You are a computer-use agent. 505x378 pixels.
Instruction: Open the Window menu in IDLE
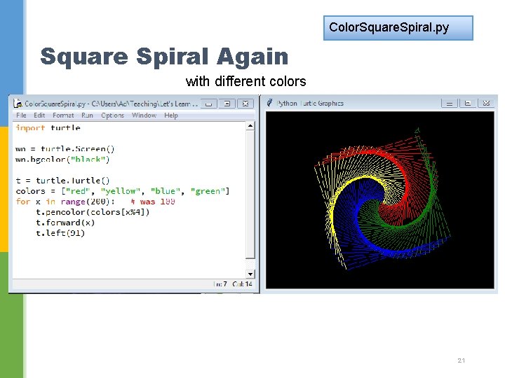coord(144,115)
